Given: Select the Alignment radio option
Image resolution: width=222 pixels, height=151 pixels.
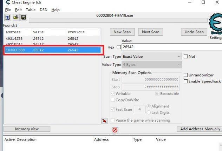Looking at the screenshot, I should coord(149,106).
